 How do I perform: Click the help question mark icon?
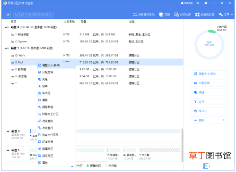pos(206,3)
